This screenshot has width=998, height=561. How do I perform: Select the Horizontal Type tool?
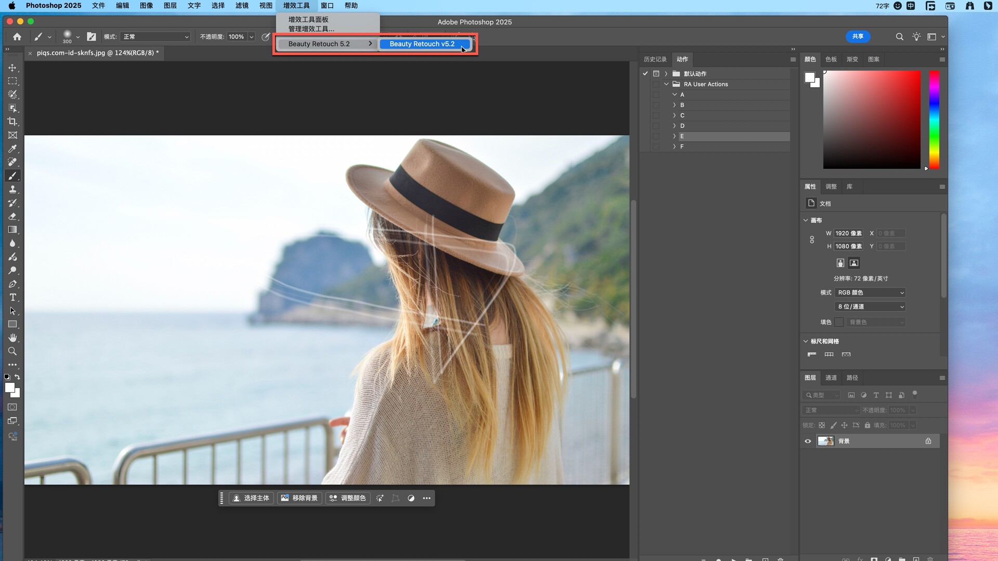point(12,297)
